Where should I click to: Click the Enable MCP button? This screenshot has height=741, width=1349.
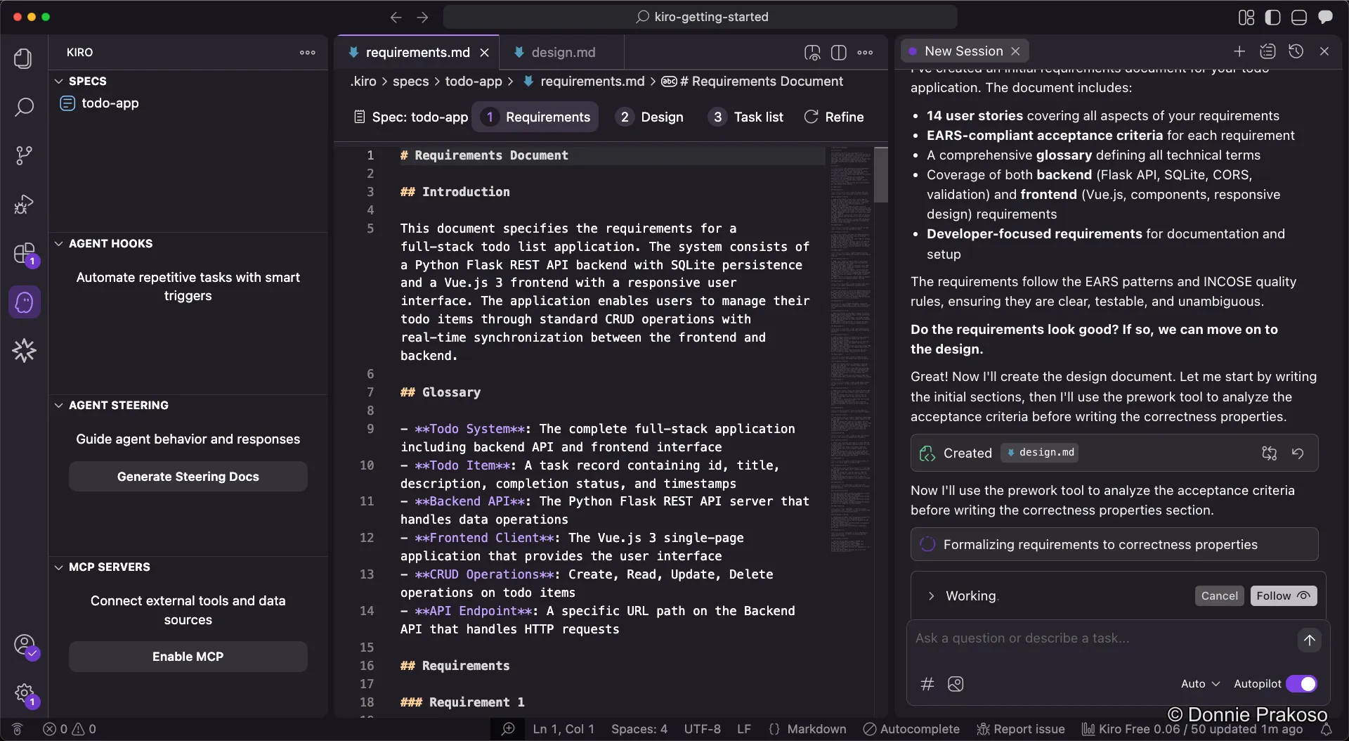point(188,657)
